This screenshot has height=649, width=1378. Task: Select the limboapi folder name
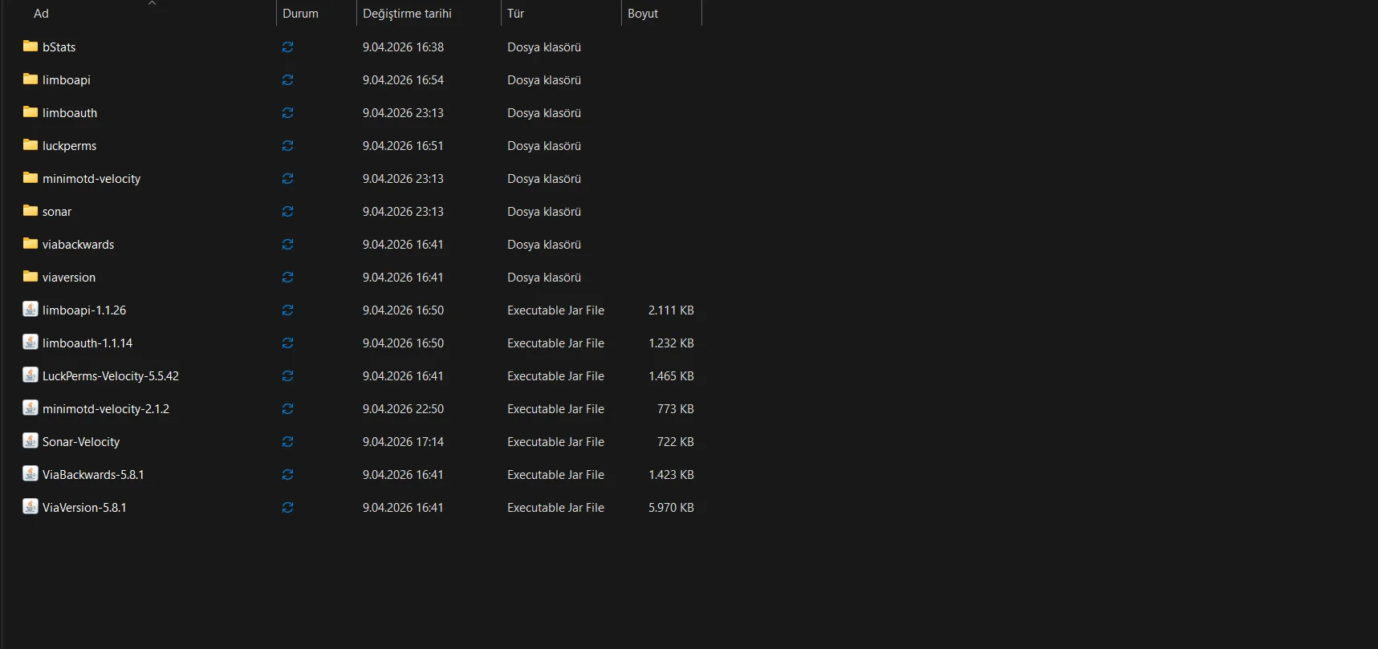click(67, 80)
